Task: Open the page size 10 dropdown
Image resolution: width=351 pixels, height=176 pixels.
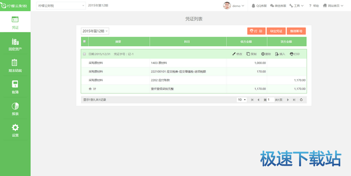Action: click(x=242, y=100)
